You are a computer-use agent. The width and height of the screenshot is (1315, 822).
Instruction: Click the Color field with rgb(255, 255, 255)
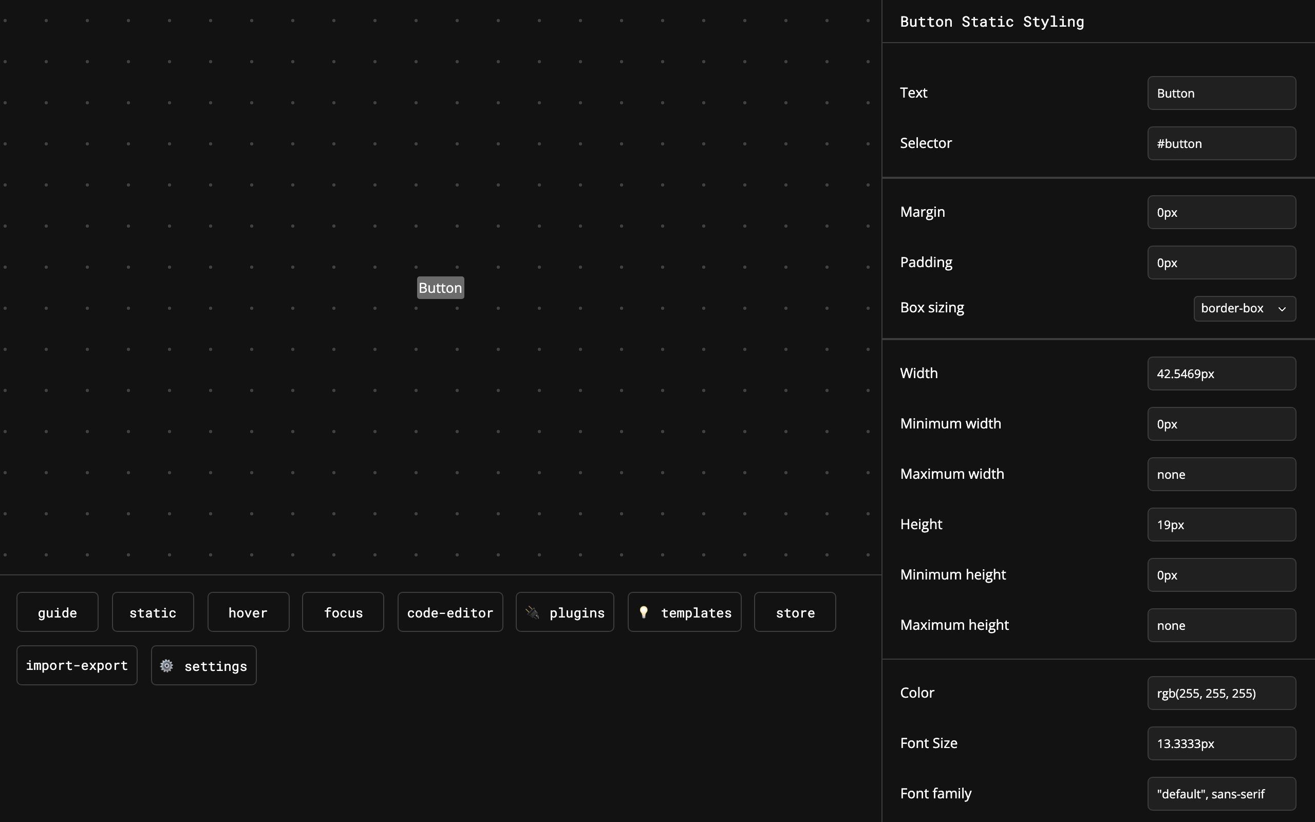coord(1222,693)
